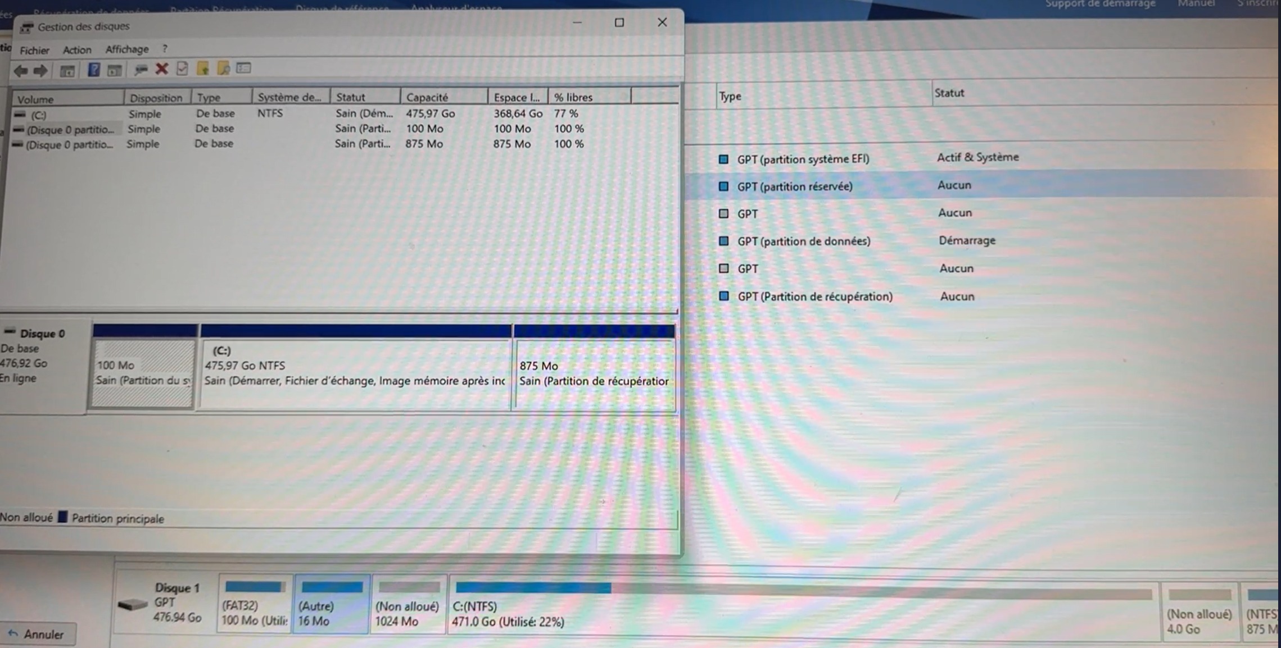1281x648 pixels.
Task: Click the Back arrow toolbar icon
Action: pos(21,71)
